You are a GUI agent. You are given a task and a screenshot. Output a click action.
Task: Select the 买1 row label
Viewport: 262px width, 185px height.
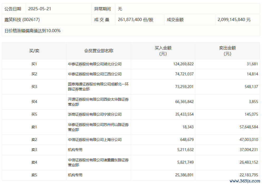[x=34, y=64]
